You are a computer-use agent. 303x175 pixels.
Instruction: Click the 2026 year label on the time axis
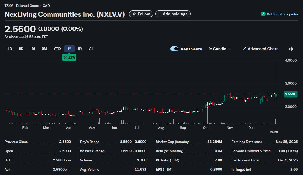[x=274, y=132]
